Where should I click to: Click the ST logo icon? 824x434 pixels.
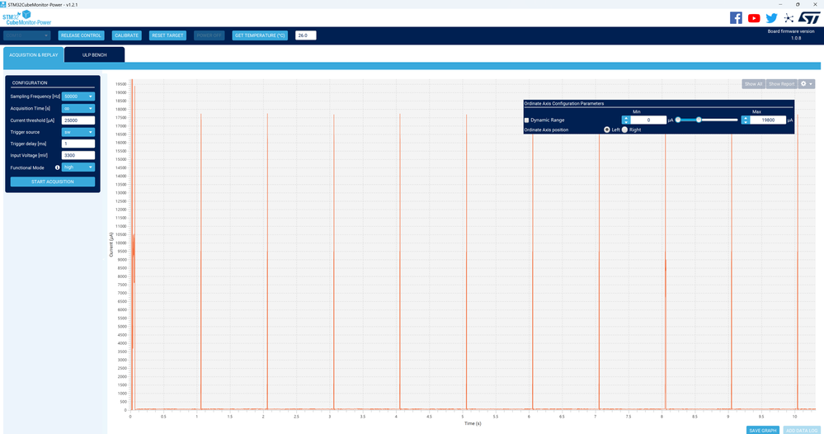[809, 18]
